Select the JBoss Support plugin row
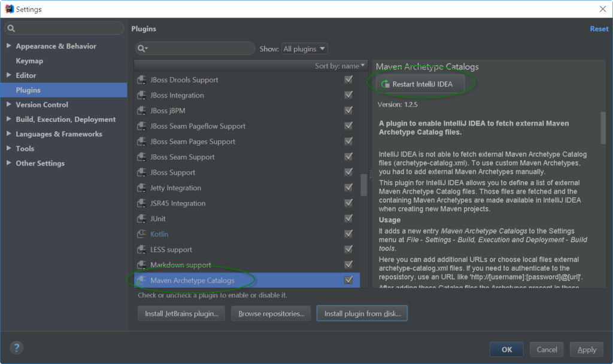The height and width of the screenshot is (364, 613). point(247,173)
